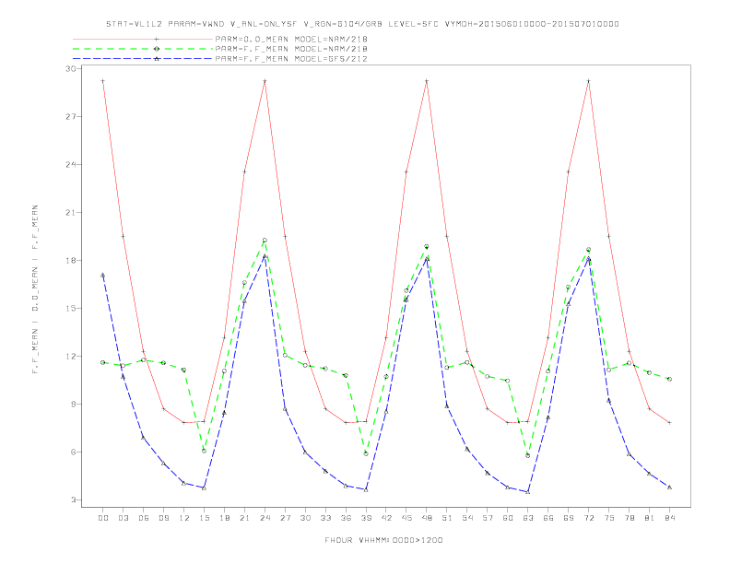Click x-axis forecast hour label 15

204,518
